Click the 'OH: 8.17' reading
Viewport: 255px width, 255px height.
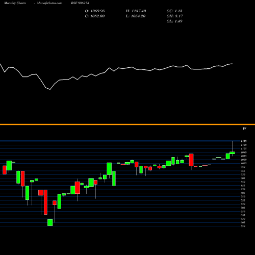175,16
